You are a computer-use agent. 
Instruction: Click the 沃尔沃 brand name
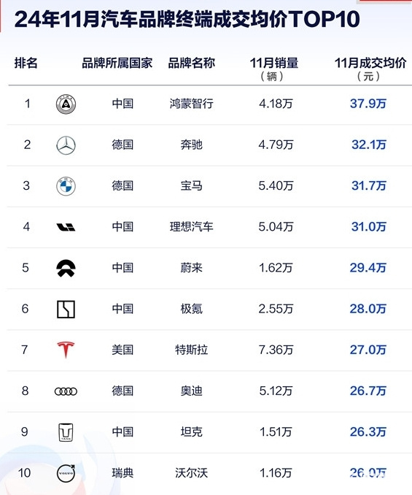click(191, 473)
